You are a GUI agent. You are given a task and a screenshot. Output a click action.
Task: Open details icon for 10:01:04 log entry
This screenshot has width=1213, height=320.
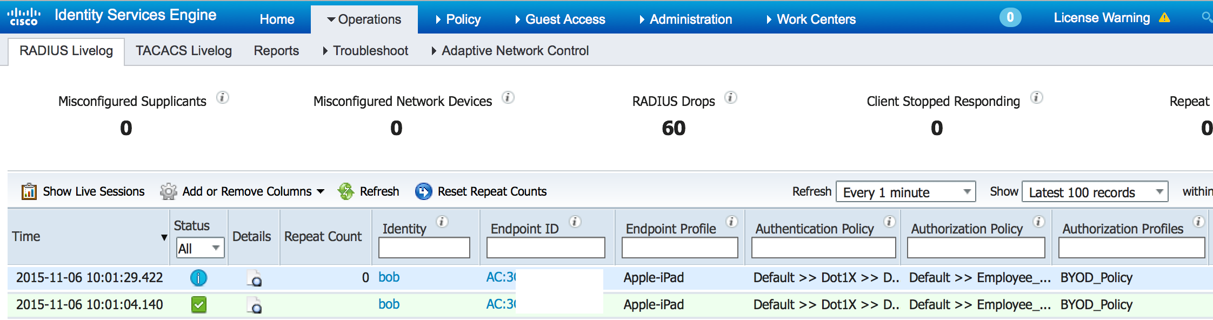254,305
